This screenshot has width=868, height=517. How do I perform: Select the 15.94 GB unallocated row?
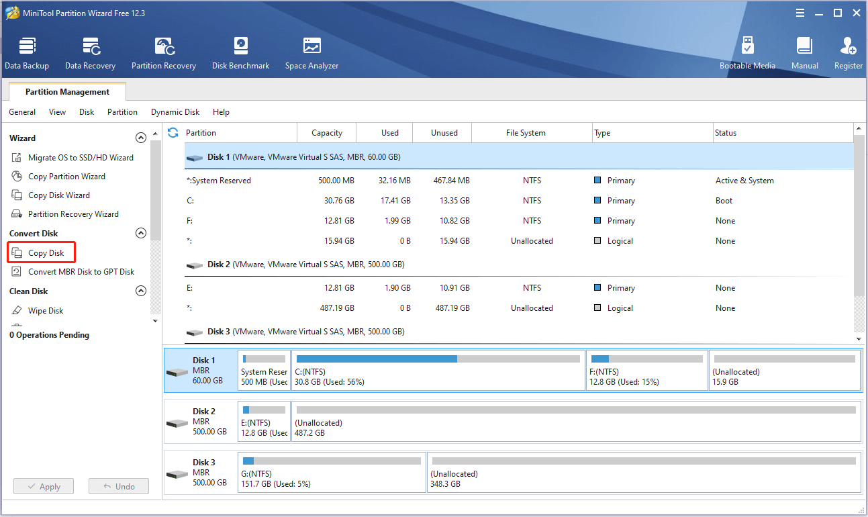coord(518,241)
